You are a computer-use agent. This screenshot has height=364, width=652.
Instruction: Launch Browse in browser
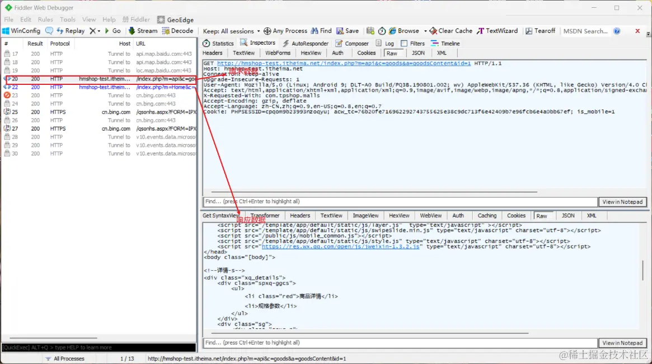coord(404,31)
